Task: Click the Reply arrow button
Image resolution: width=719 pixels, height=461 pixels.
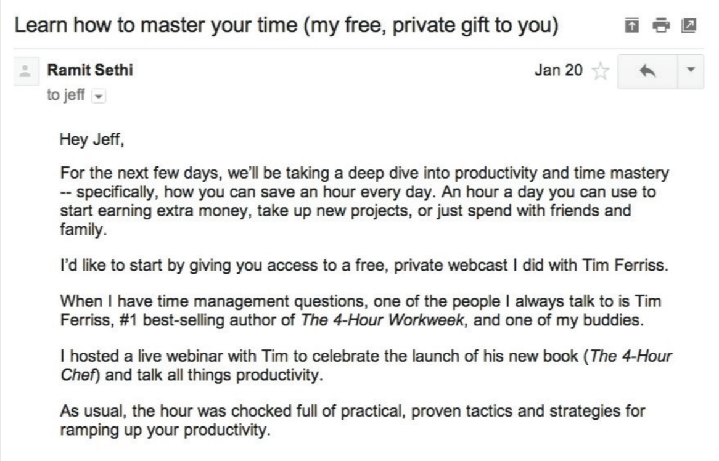Action: click(x=647, y=71)
